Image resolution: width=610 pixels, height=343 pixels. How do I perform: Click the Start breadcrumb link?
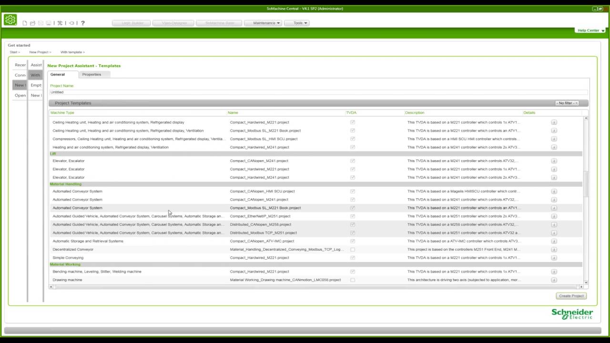pos(14,52)
